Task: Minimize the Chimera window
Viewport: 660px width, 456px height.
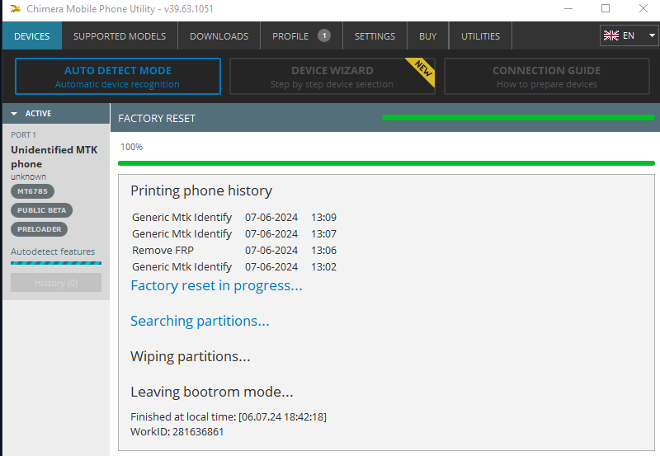Action: [x=568, y=8]
